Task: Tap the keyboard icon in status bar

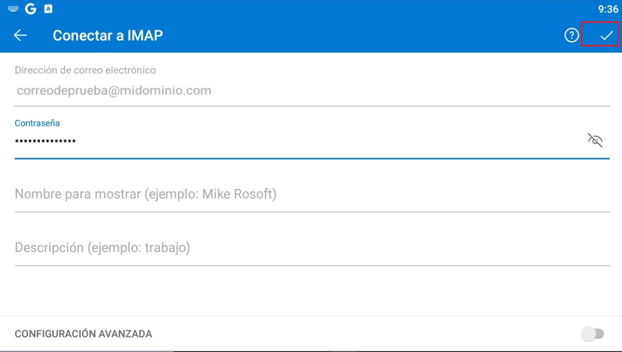Action: pos(13,9)
